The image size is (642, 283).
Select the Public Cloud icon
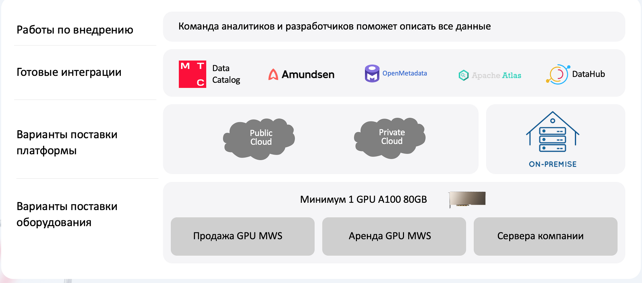pyautogui.click(x=259, y=139)
